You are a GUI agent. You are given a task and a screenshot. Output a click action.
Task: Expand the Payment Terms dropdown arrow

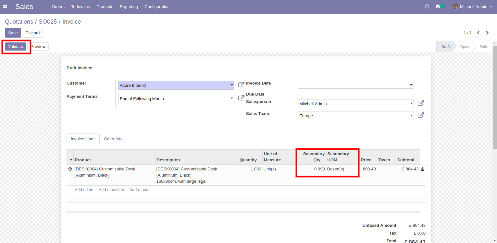(x=231, y=98)
